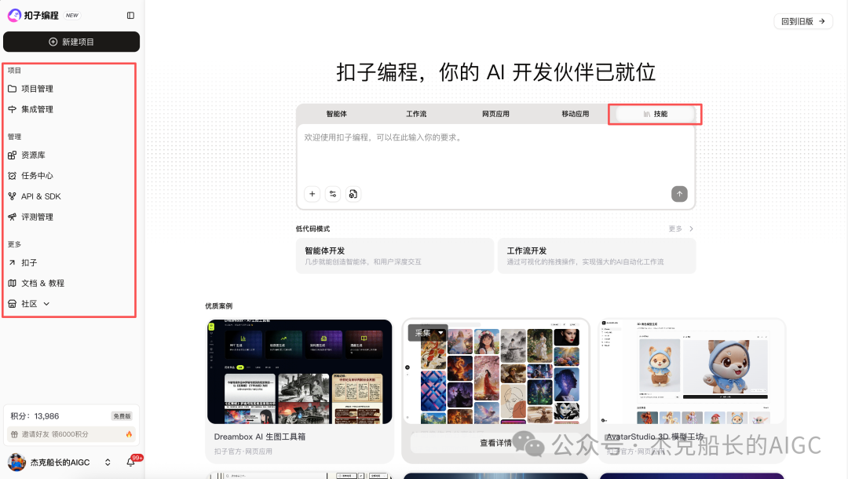This screenshot has width=848, height=479.
Task: Click the 扣子 arrow icon
Action: (12, 263)
